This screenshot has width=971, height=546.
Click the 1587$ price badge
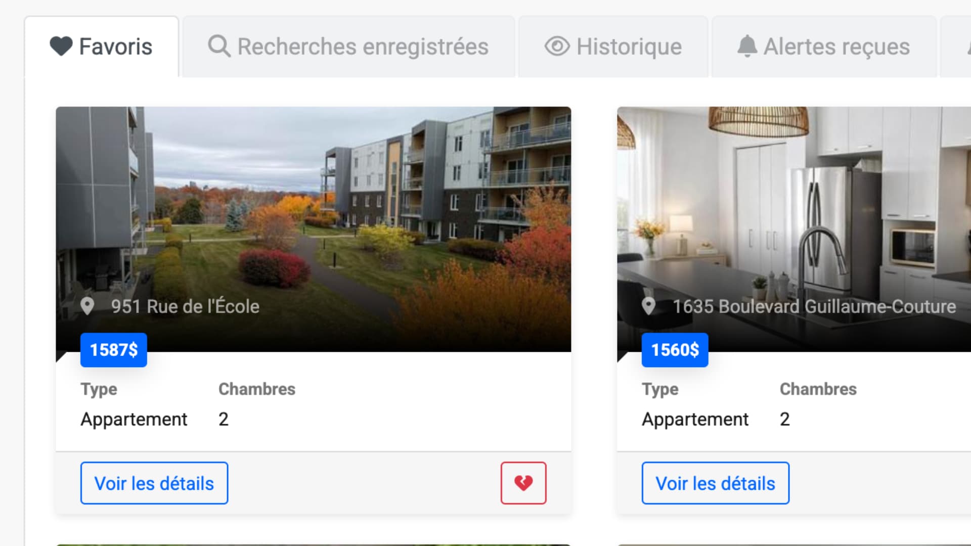tap(114, 350)
